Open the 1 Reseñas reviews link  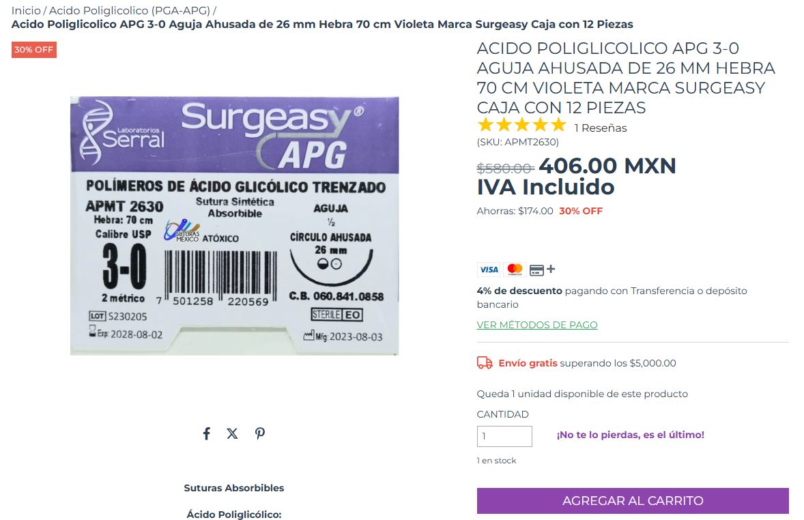(600, 128)
